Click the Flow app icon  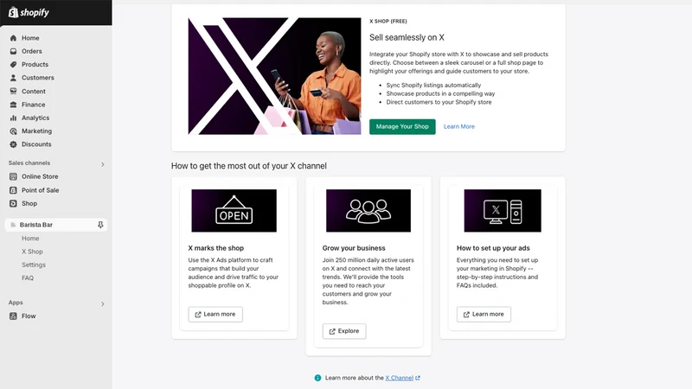[13, 316]
